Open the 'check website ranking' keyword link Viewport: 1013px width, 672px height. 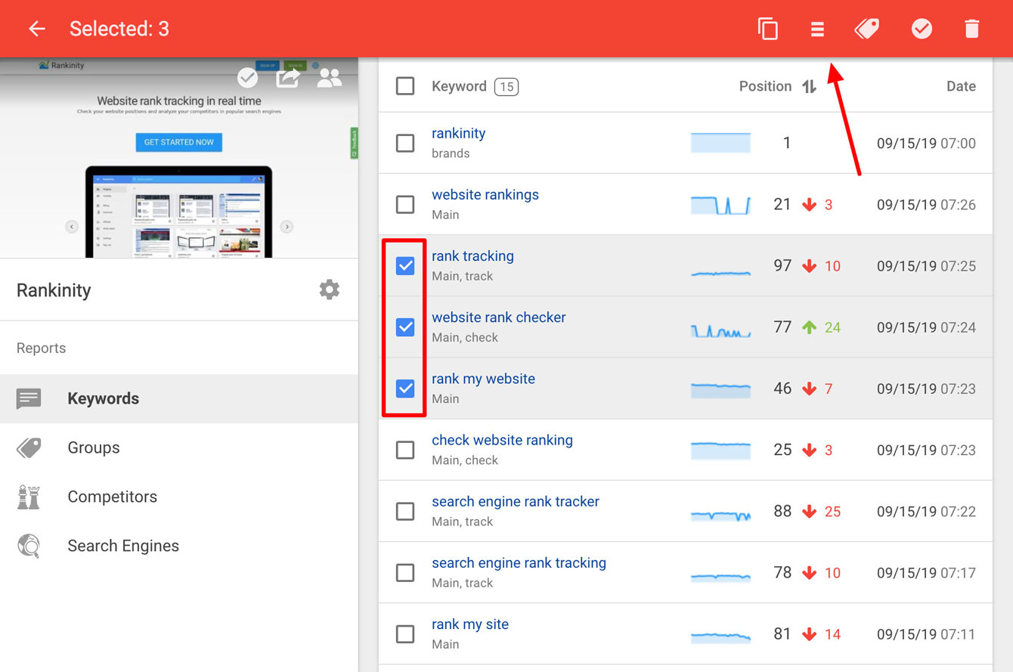(502, 440)
